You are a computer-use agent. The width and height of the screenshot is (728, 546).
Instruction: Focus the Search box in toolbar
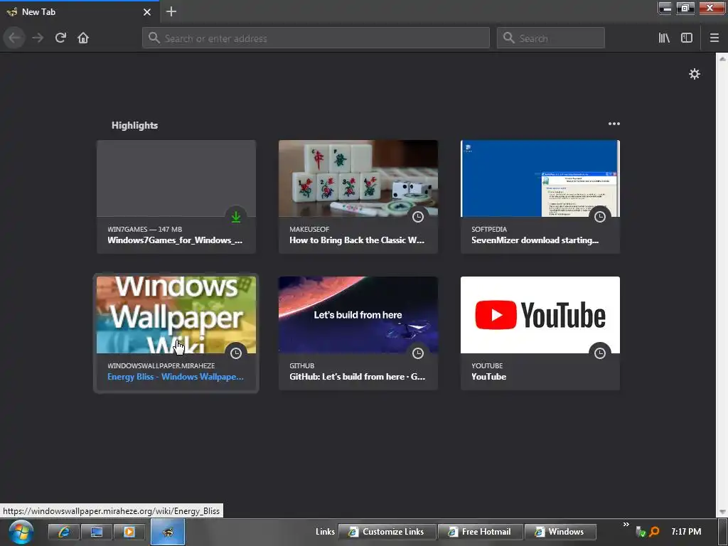[551, 38]
